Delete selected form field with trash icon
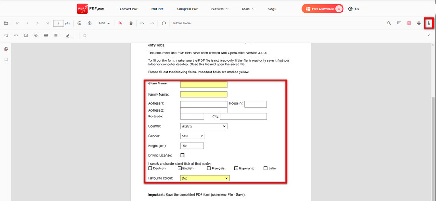This screenshot has width=436, height=201. [x=85, y=36]
